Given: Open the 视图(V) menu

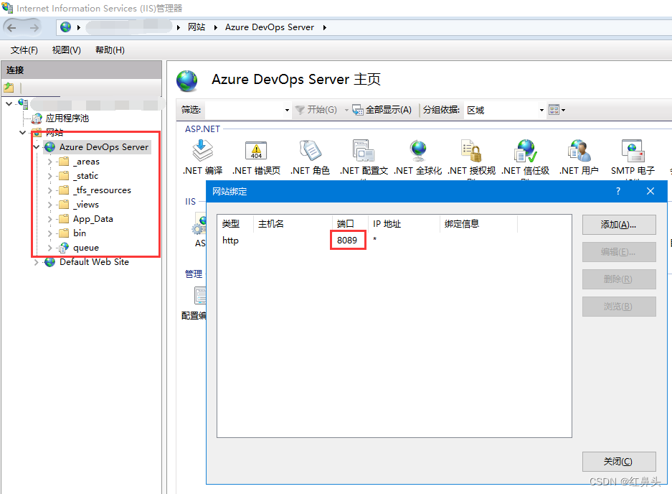Looking at the screenshot, I should (x=67, y=50).
